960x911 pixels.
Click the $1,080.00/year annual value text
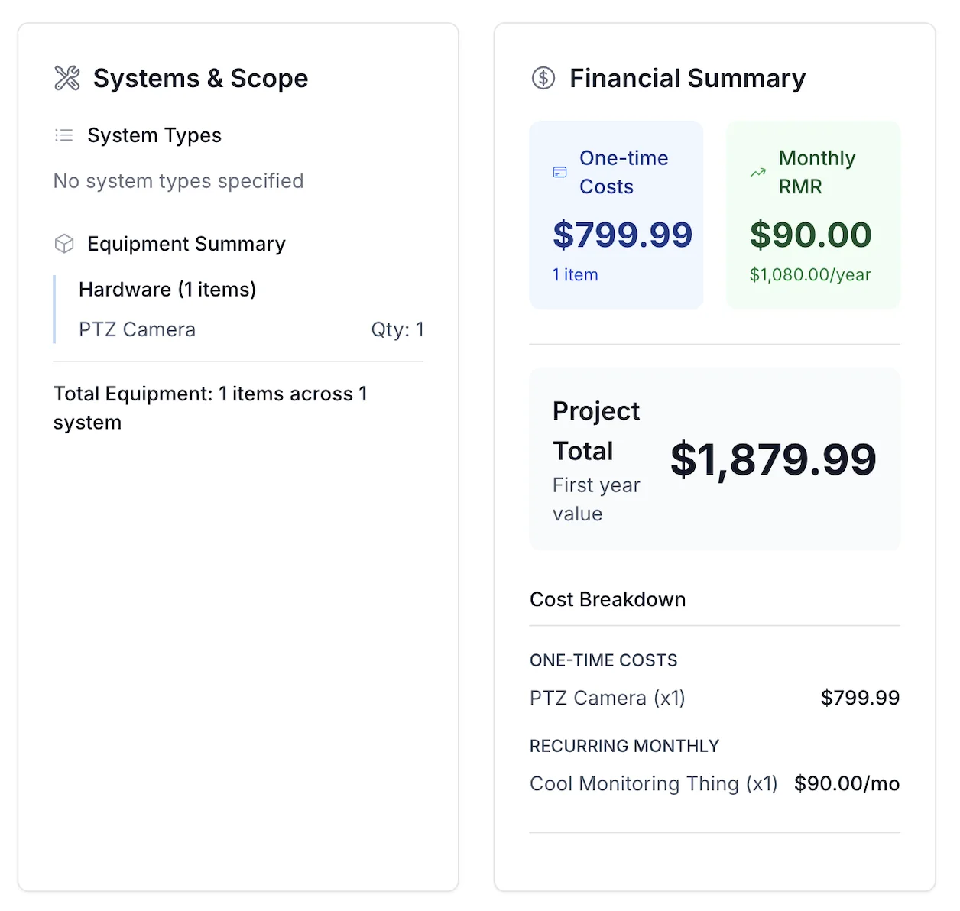pyautogui.click(x=811, y=274)
